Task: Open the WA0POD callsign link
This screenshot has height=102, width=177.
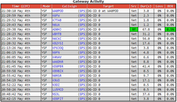Action: click(x=58, y=11)
